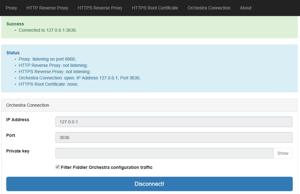This screenshot has height=194, width=300.
Task: Click the 'Port' field label
Action: point(10,135)
